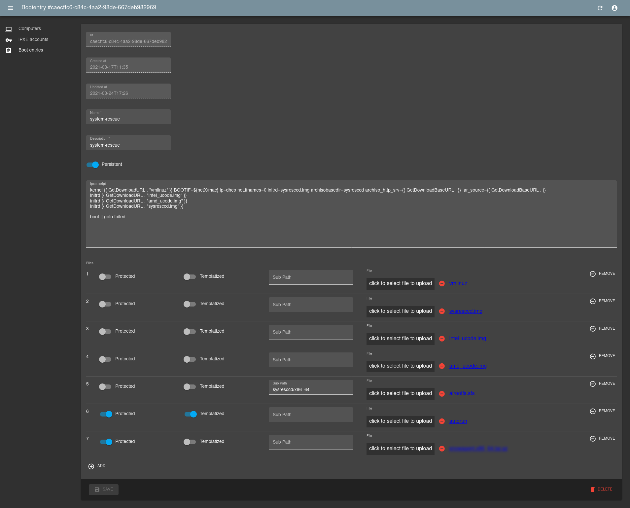Click the Name input field
Viewport: 630px width, 508px height.
[x=128, y=117]
